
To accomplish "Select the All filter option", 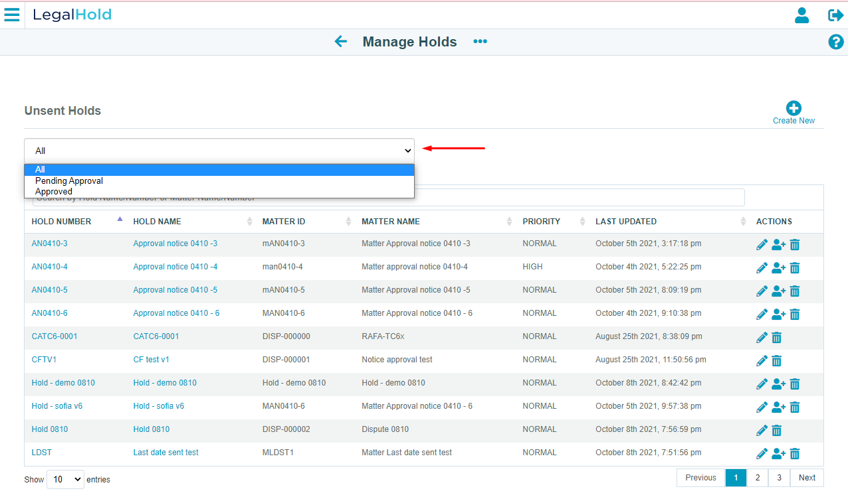I will coord(219,170).
